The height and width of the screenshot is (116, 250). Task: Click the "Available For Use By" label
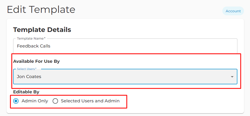coord(36,61)
